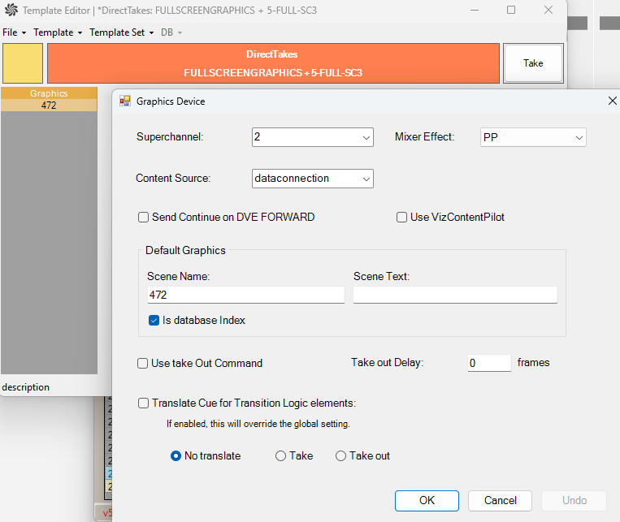Open the Mixer Effect dropdown
Image resolution: width=620 pixels, height=522 pixels.
point(533,137)
